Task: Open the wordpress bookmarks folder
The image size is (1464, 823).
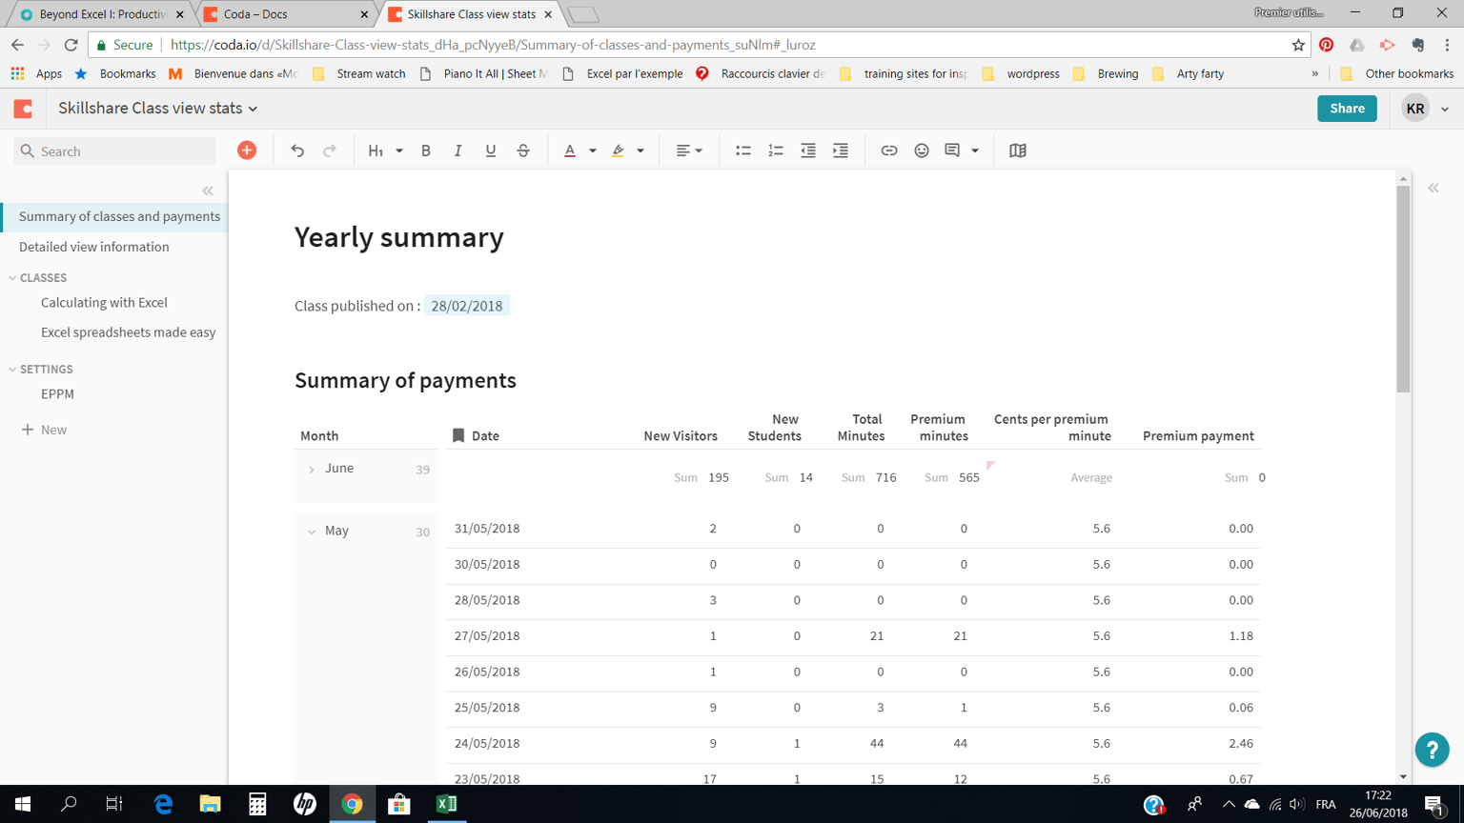Action: click(x=1021, y=73)
